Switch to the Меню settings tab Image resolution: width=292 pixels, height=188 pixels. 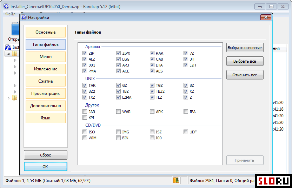pos(46,57)
